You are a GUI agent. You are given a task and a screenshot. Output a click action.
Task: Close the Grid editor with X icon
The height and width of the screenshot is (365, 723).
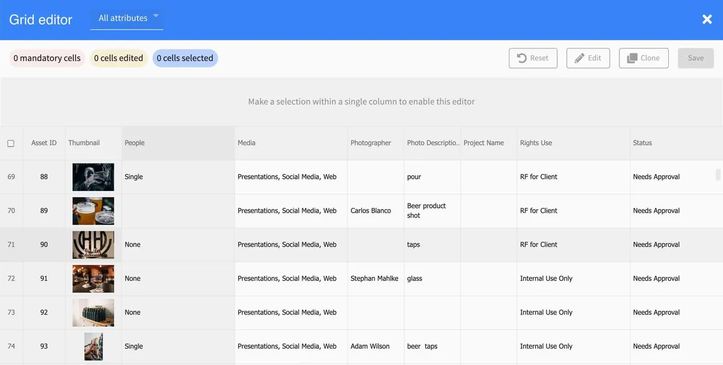point(707,19)
